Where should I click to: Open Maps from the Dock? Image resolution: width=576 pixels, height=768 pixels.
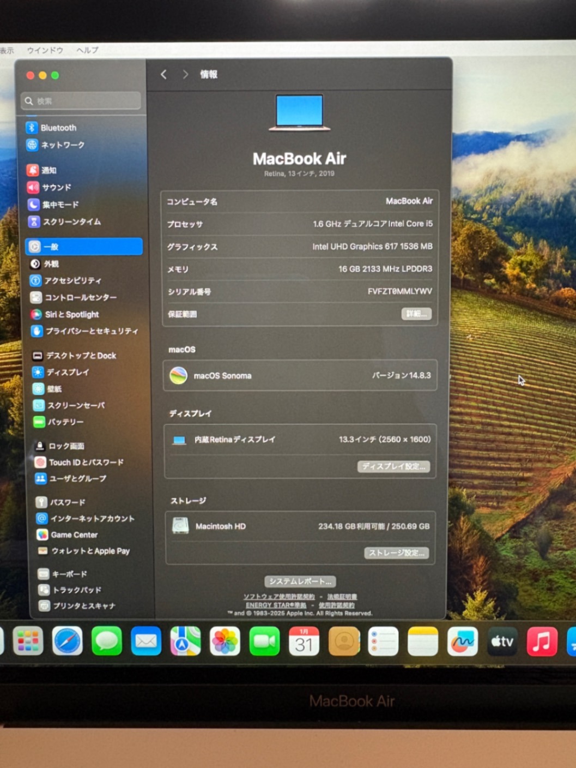click(x=185, y=641)
